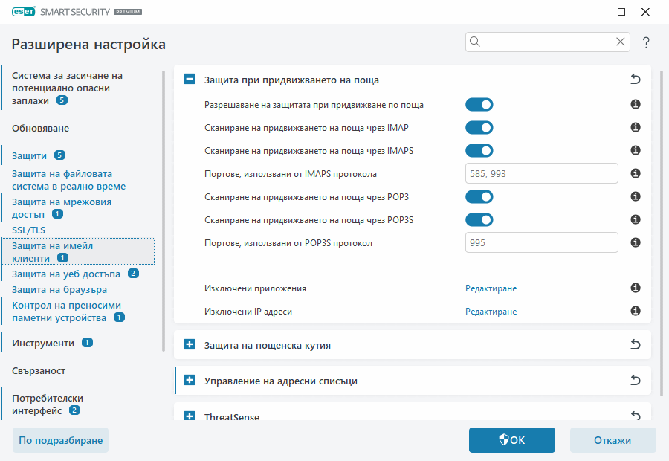The height and width of the screenshot is (461, 669).
Task: Collapse 'Защита при придвижването на поща' section
Action: pos(190,80)
